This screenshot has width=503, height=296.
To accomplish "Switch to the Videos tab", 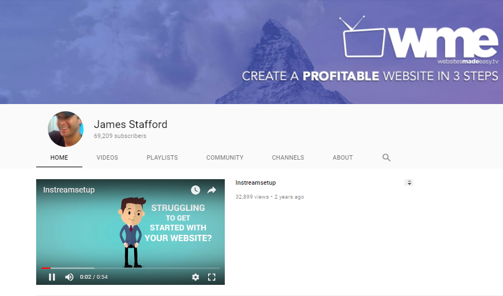I will click(107, 157).
